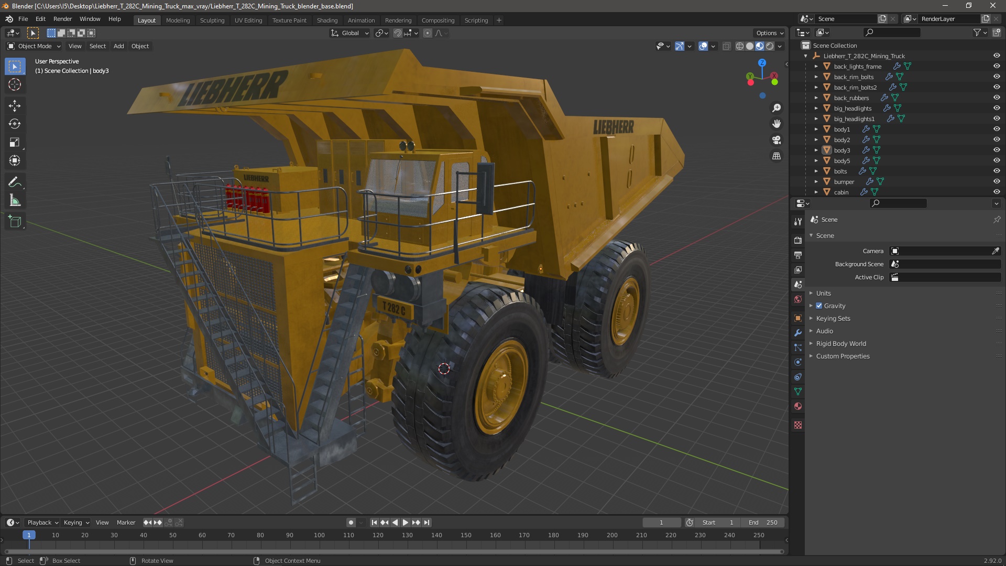
Task: Select the Annotate tool
Action: pos(15,182)
